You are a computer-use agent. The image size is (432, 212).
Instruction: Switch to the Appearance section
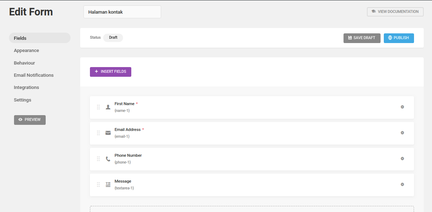pyautogui.click(x=26, y=51)
